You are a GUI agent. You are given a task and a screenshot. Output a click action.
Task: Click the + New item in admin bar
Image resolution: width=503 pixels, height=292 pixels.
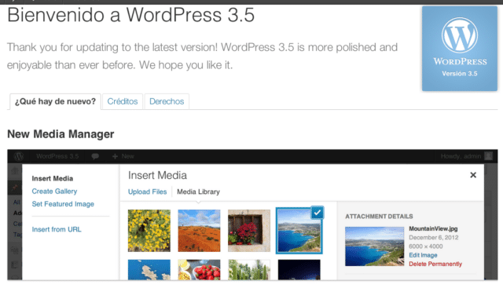pos(123,156)
